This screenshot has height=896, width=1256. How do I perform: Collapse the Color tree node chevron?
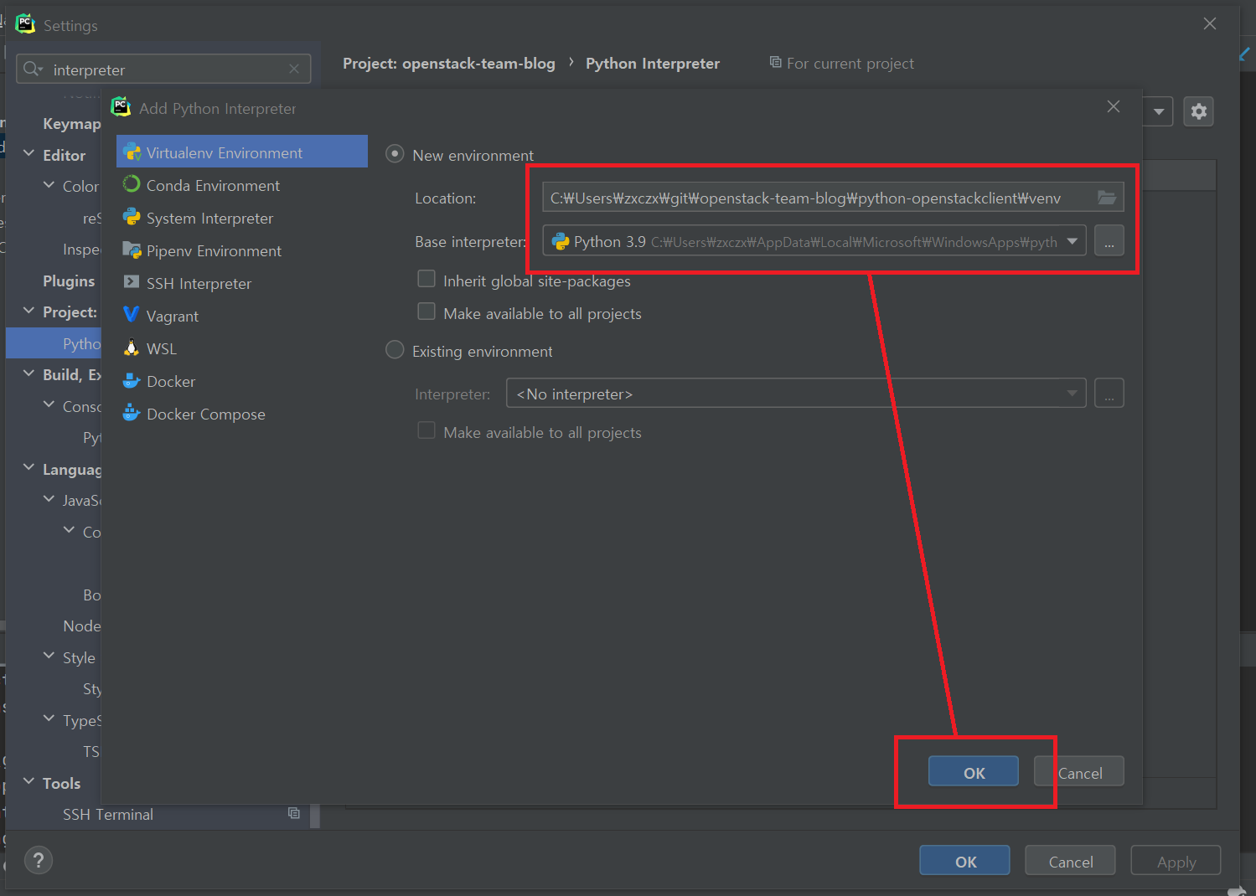[49, 185]
